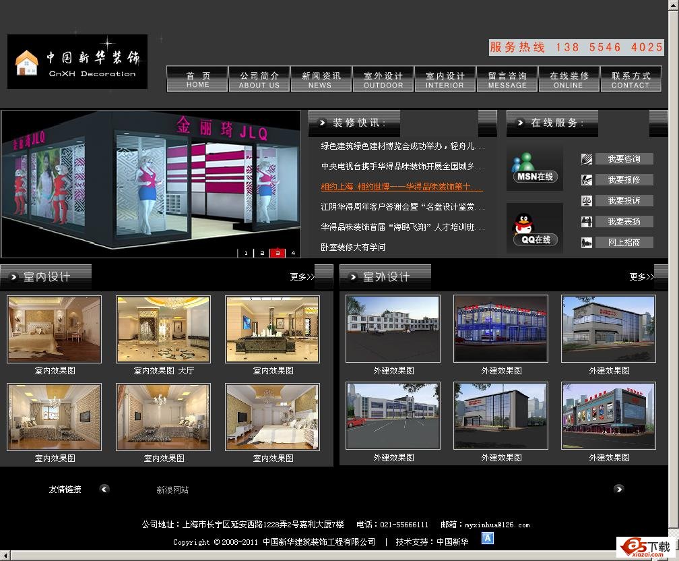Open the 在线装修 ONLINE menu
This screenshot has width=679, height=561.
[569, 80]
